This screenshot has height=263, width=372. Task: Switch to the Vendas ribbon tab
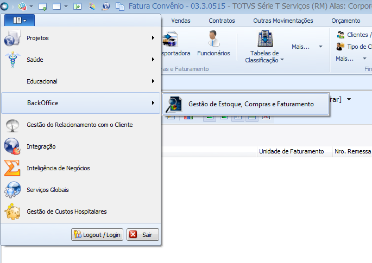(181, 21)
